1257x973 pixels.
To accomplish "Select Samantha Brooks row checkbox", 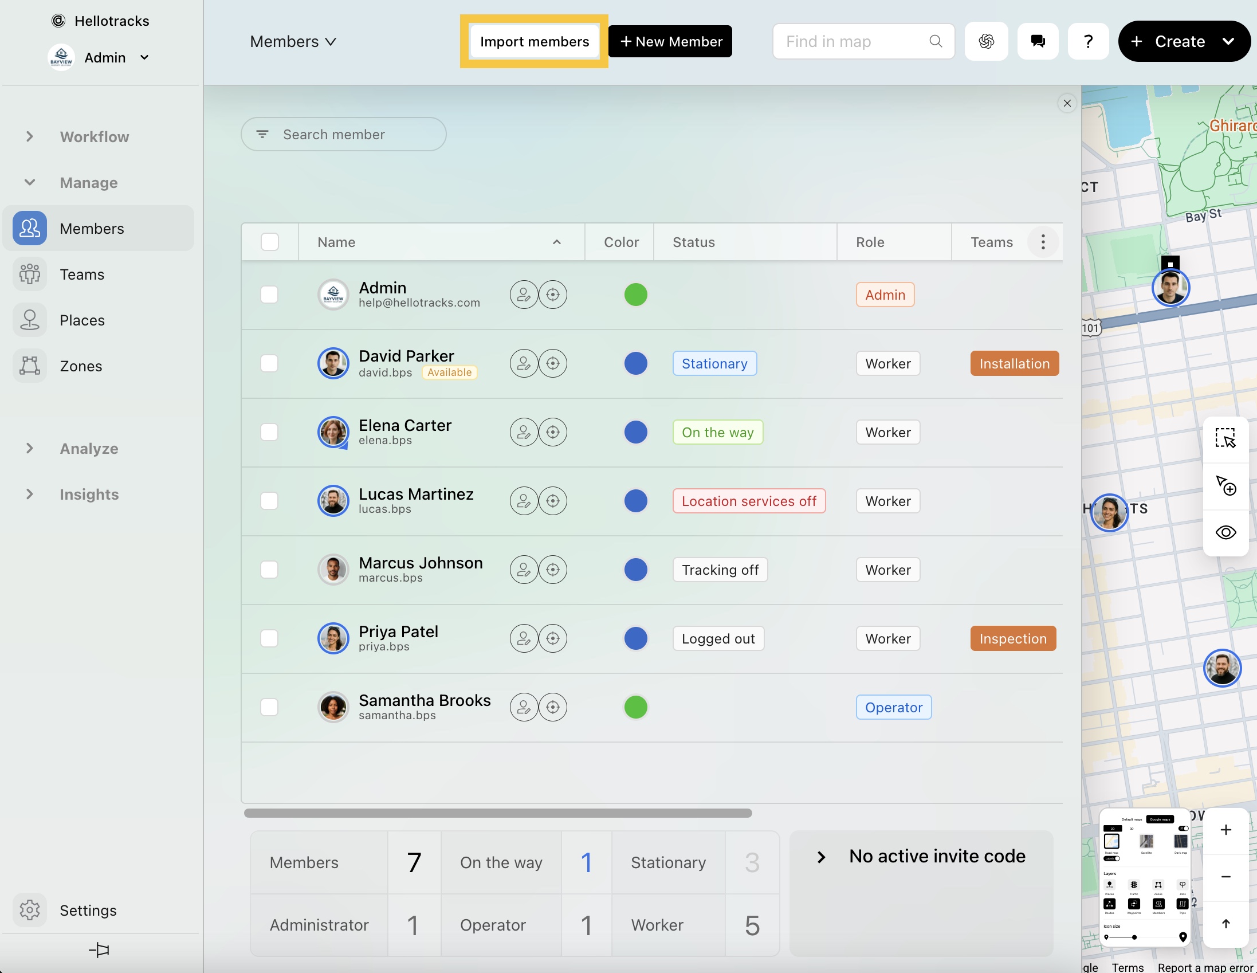I will pyautogui.click(x=269, y=707).
